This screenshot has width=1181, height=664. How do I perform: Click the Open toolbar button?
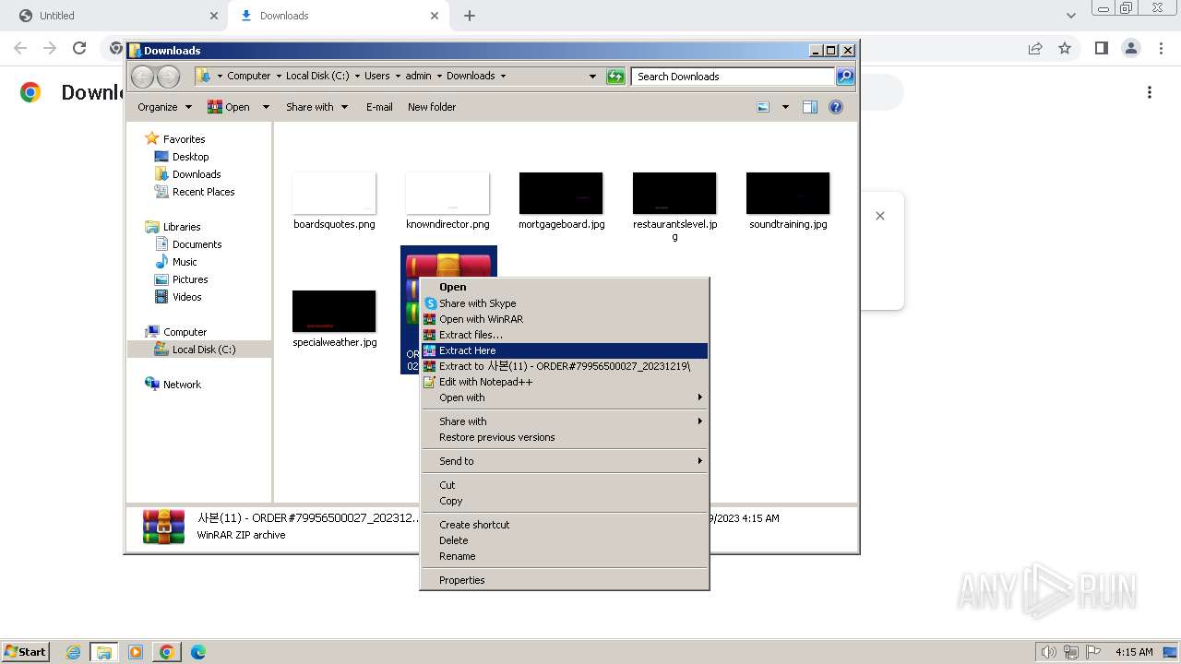(x=229, y=107)
